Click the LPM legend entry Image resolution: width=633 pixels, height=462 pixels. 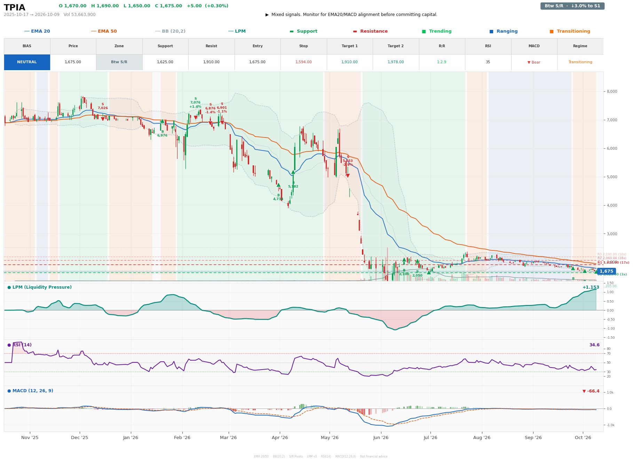tap(237, 31)
